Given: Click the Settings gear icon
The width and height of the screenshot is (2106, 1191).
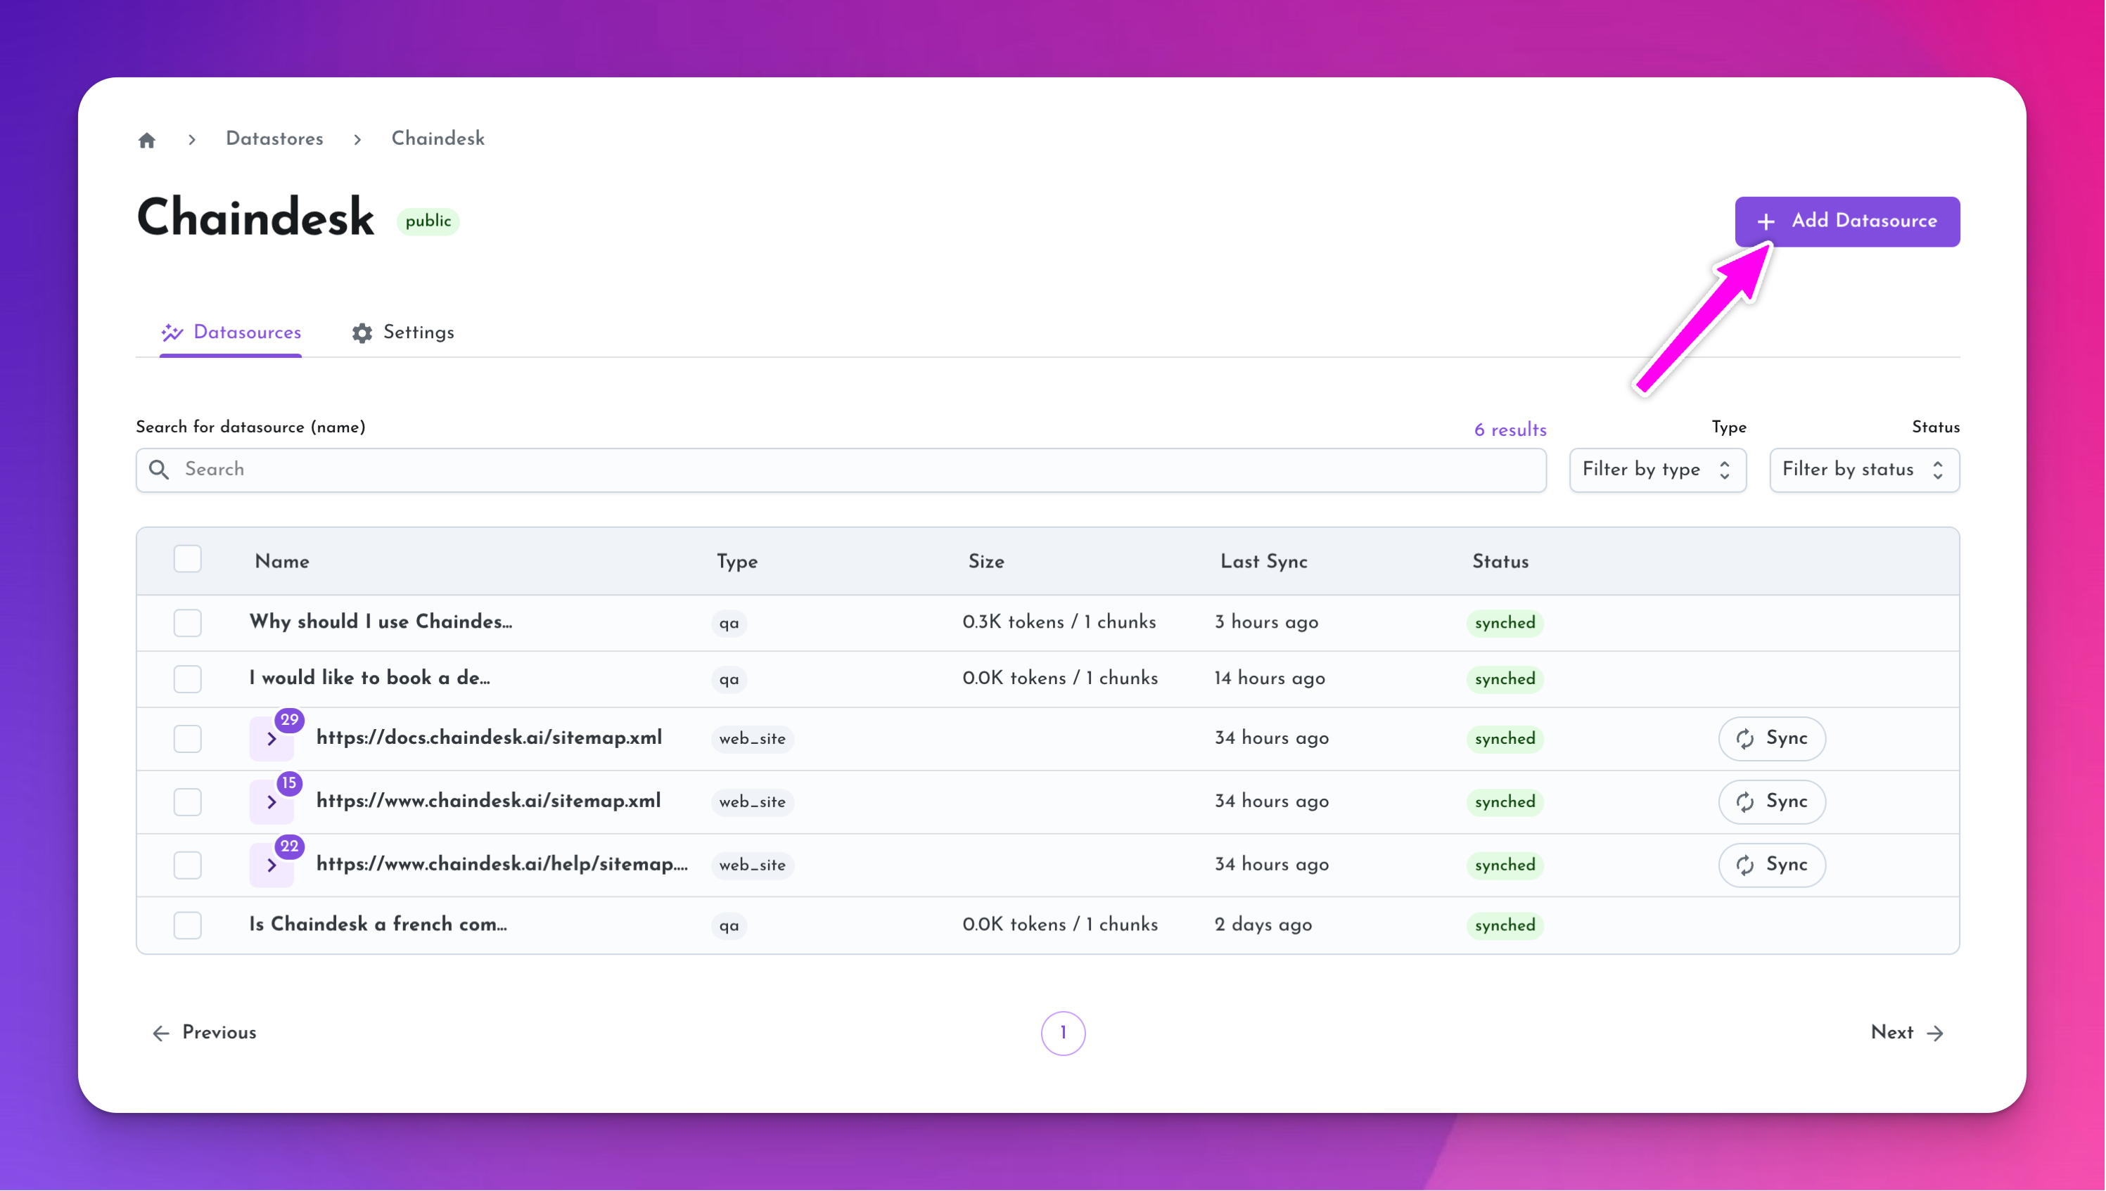Looking at the screenshot, I should pyautogui.click(x=362, y=333).
